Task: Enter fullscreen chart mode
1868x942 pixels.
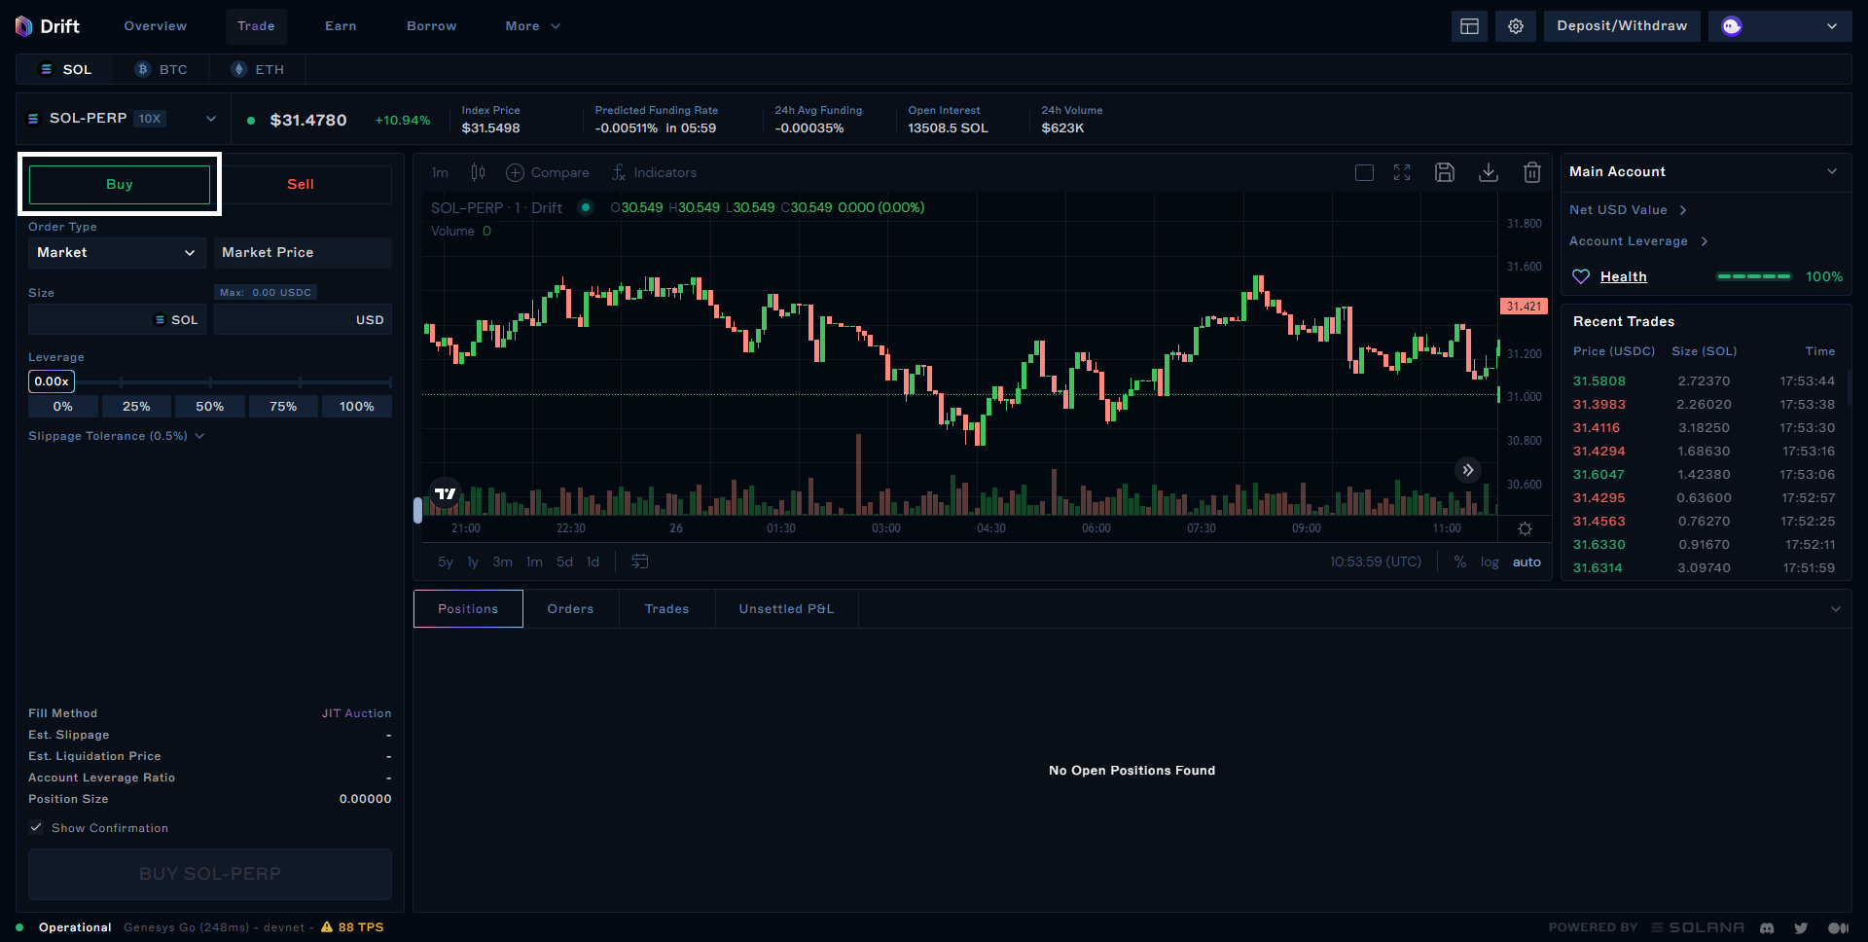Action: [1402, 172]
